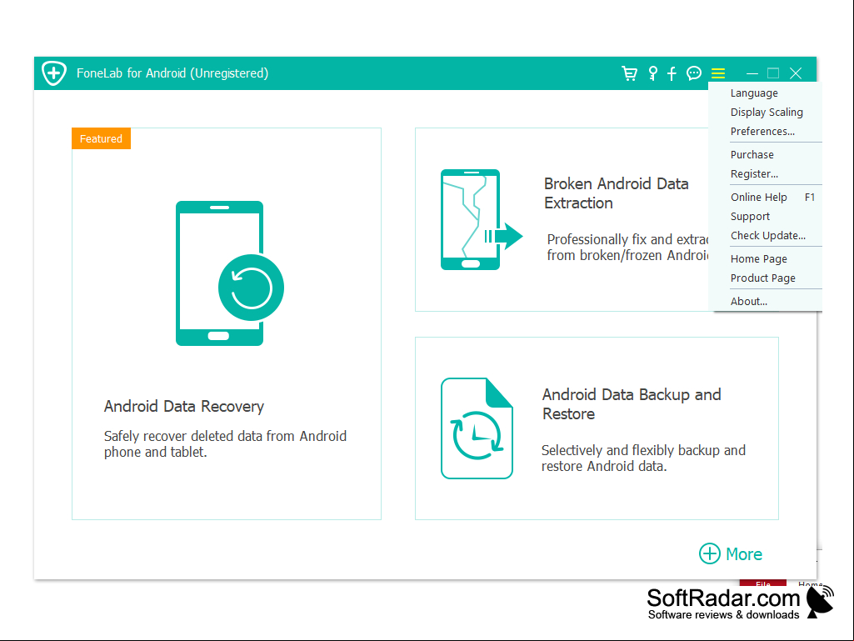Screen dimensions: 854x641
Task: Close the FoneLab for Android window
Action: click(x=796, y=73)
